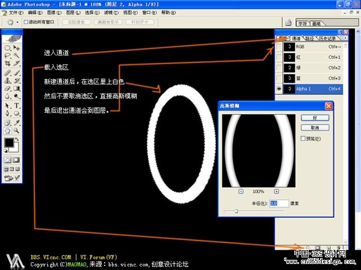This screenshot has width=361, height=270.
Task: Switch to History (历史记录) tab
Action: click(x=327, y=38)
